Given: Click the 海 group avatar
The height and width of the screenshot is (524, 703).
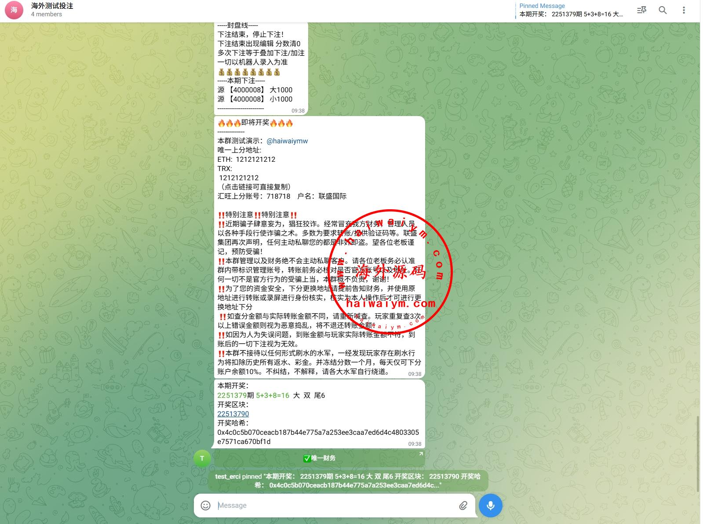Looking at the screenshot, I should (x=14, y=10).
